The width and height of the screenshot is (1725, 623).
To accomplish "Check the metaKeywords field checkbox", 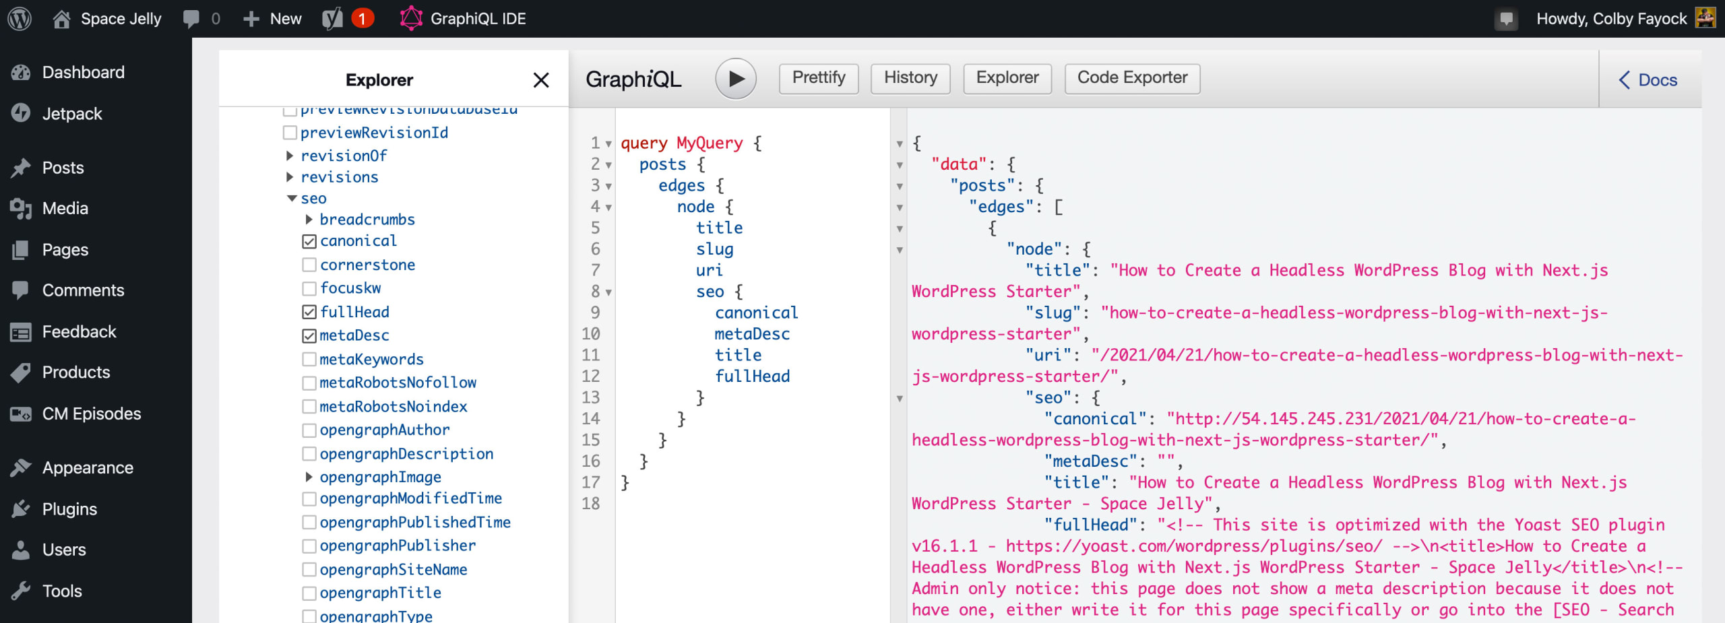I will (309, 359).
